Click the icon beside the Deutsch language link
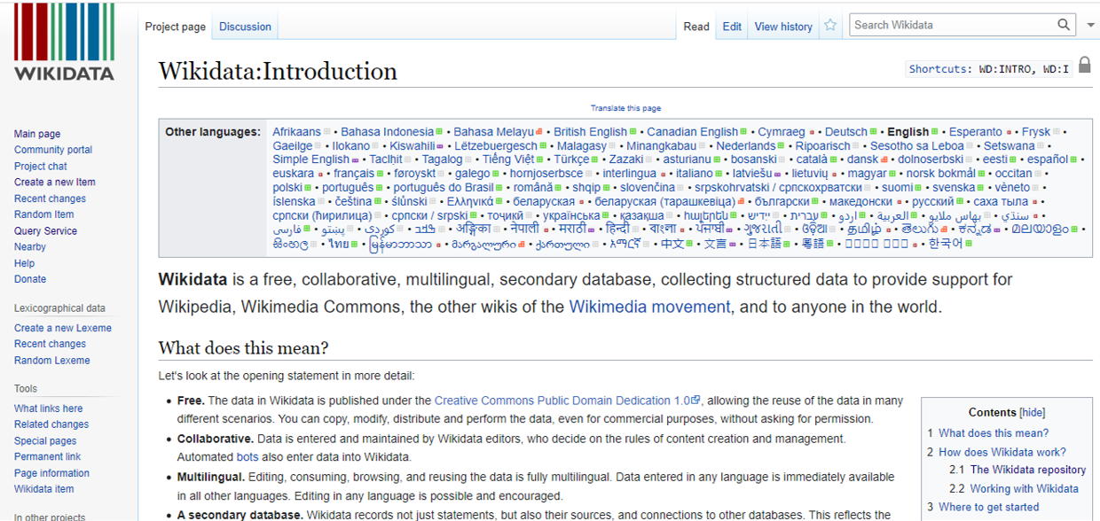The width and height of the screenshot is (1100, 521). coord(872,131)
